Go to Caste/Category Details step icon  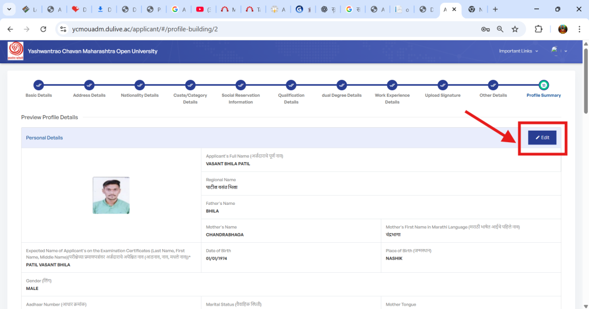[x=190, y=85]
